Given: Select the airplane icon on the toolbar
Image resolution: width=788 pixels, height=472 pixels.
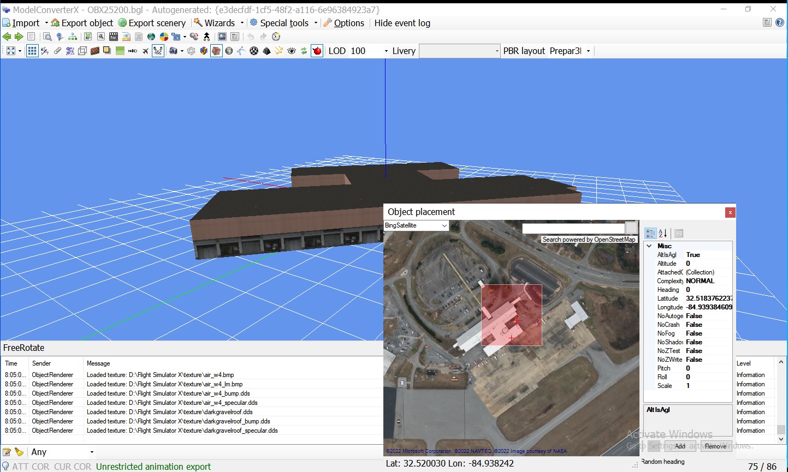Looking at the screenshot, I should (x=144, y=50).
